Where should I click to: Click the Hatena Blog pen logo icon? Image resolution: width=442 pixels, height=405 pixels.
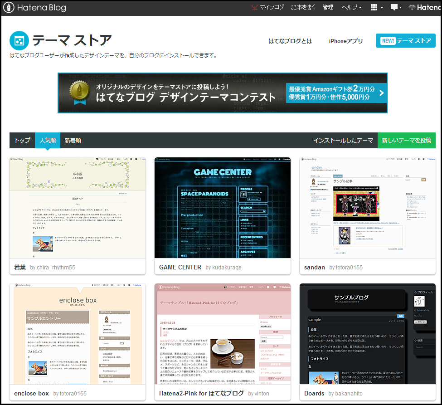9,8
